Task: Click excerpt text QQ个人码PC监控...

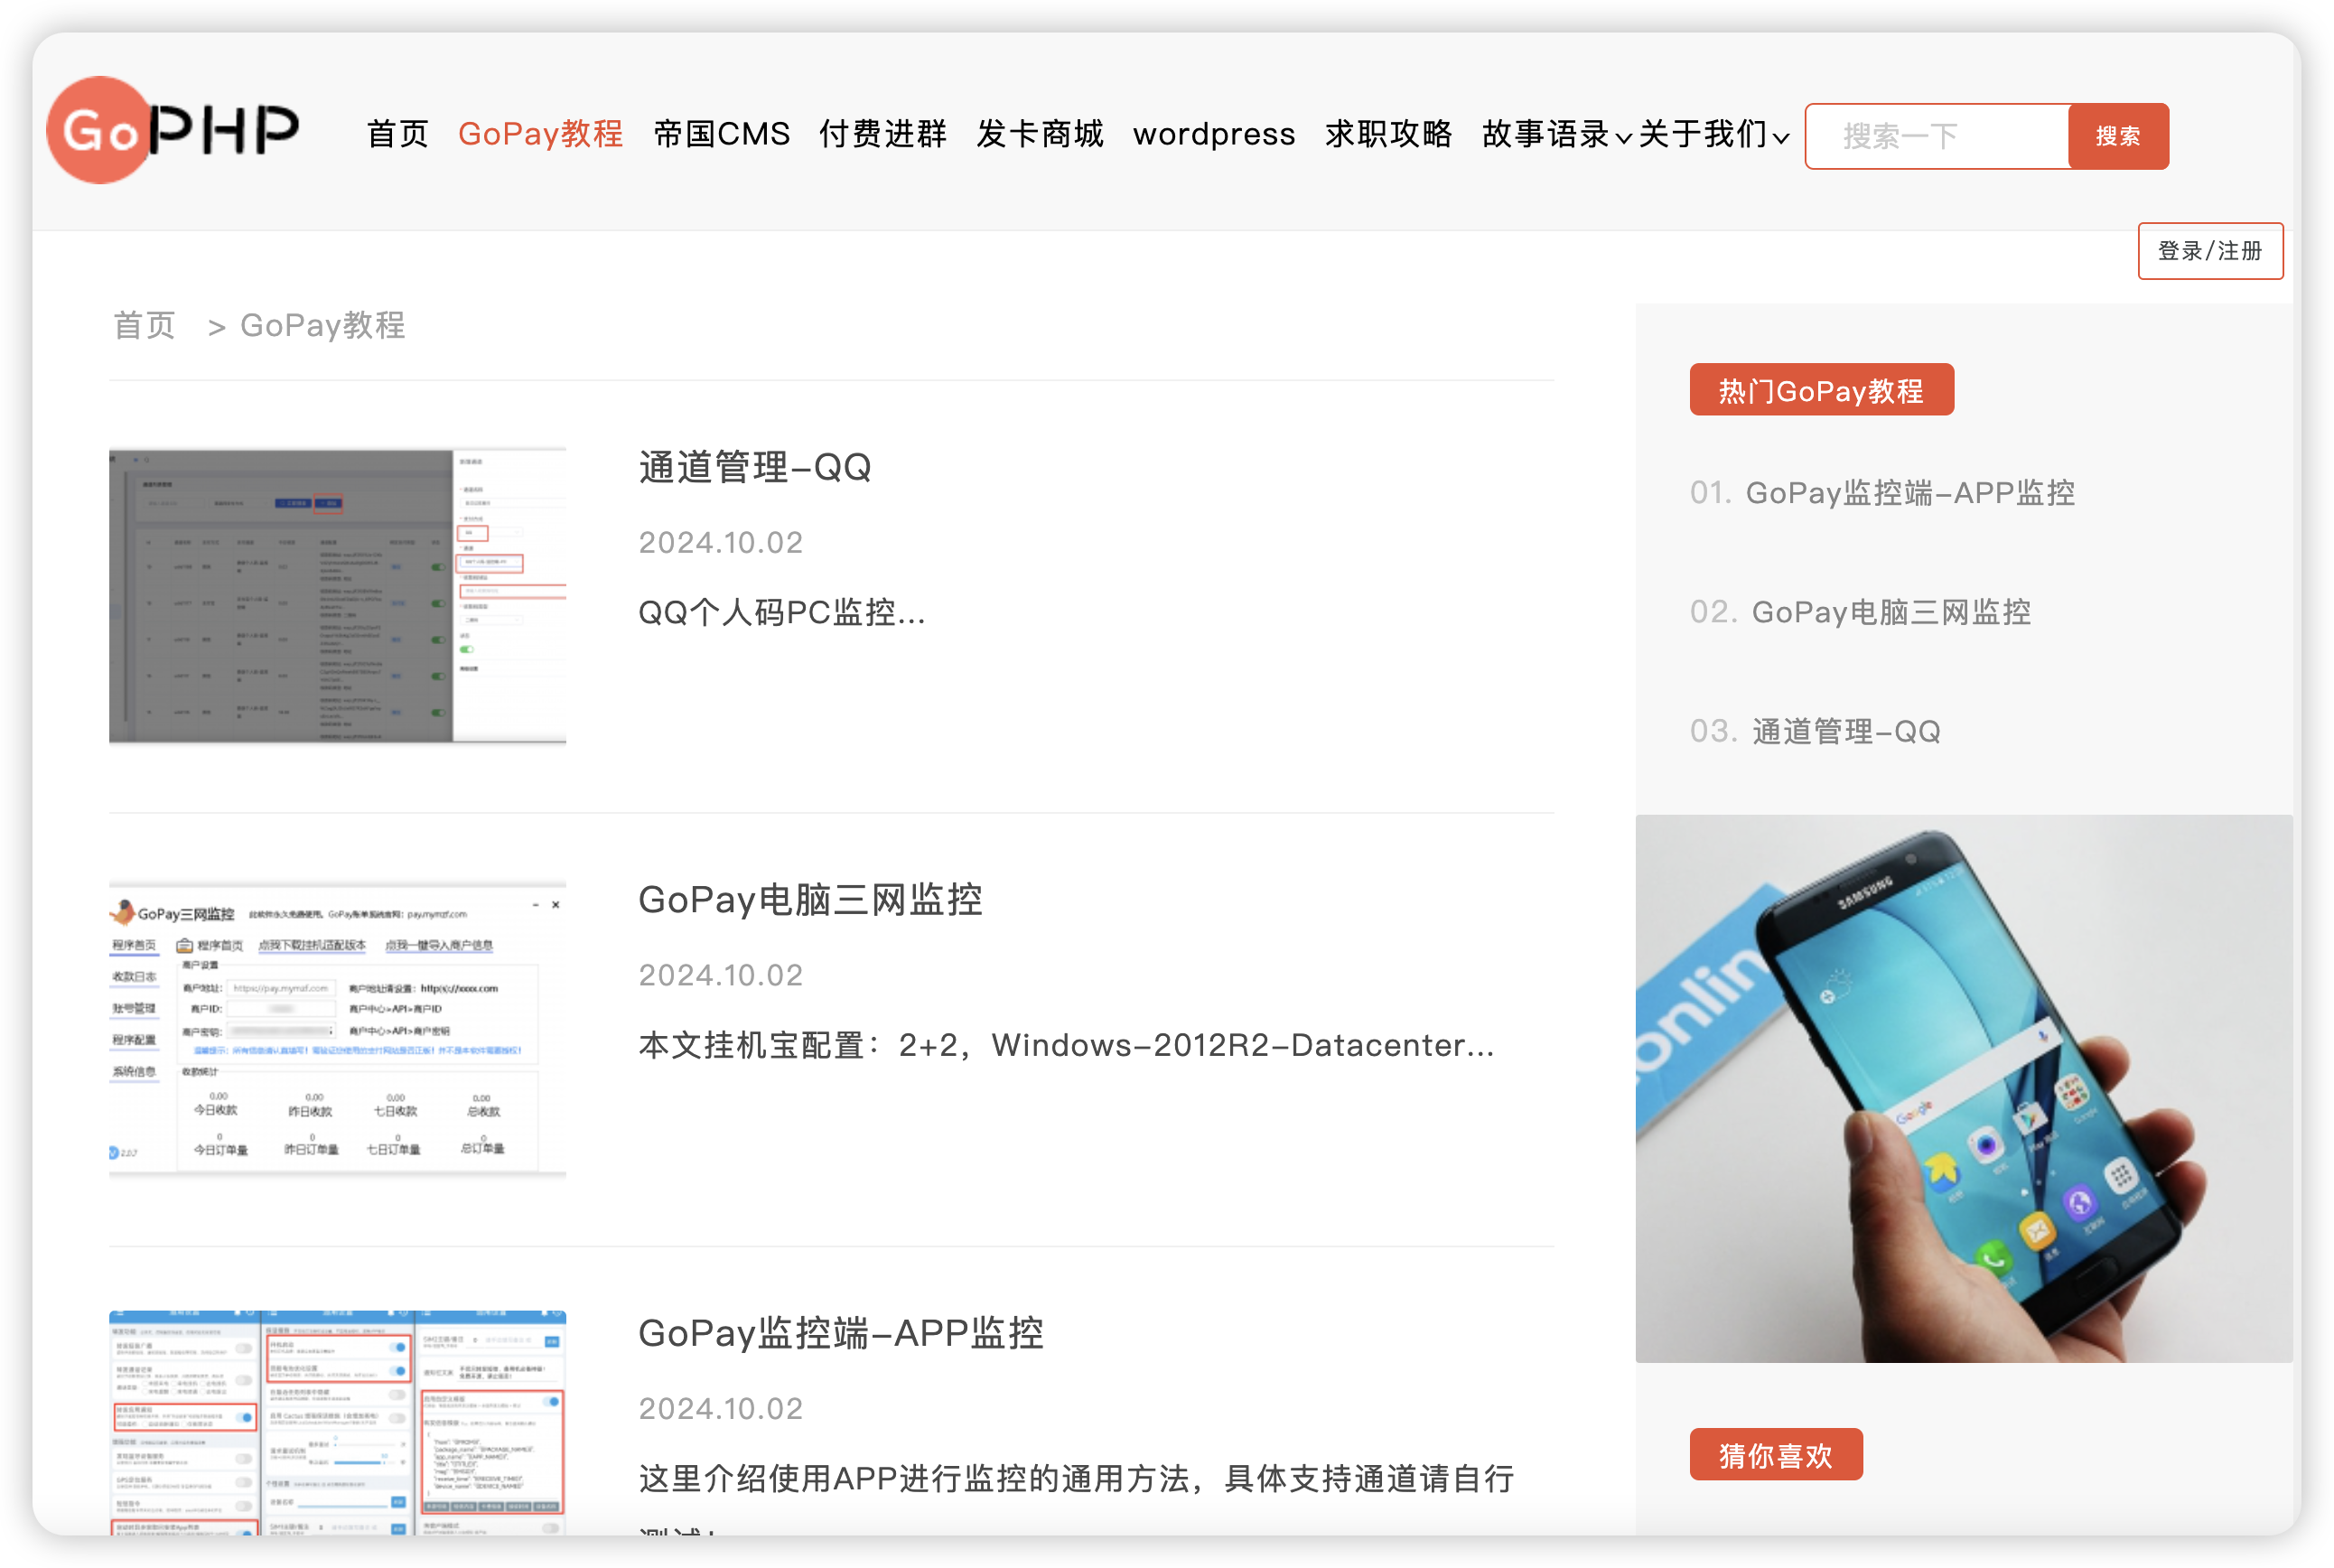Action: 782,612
